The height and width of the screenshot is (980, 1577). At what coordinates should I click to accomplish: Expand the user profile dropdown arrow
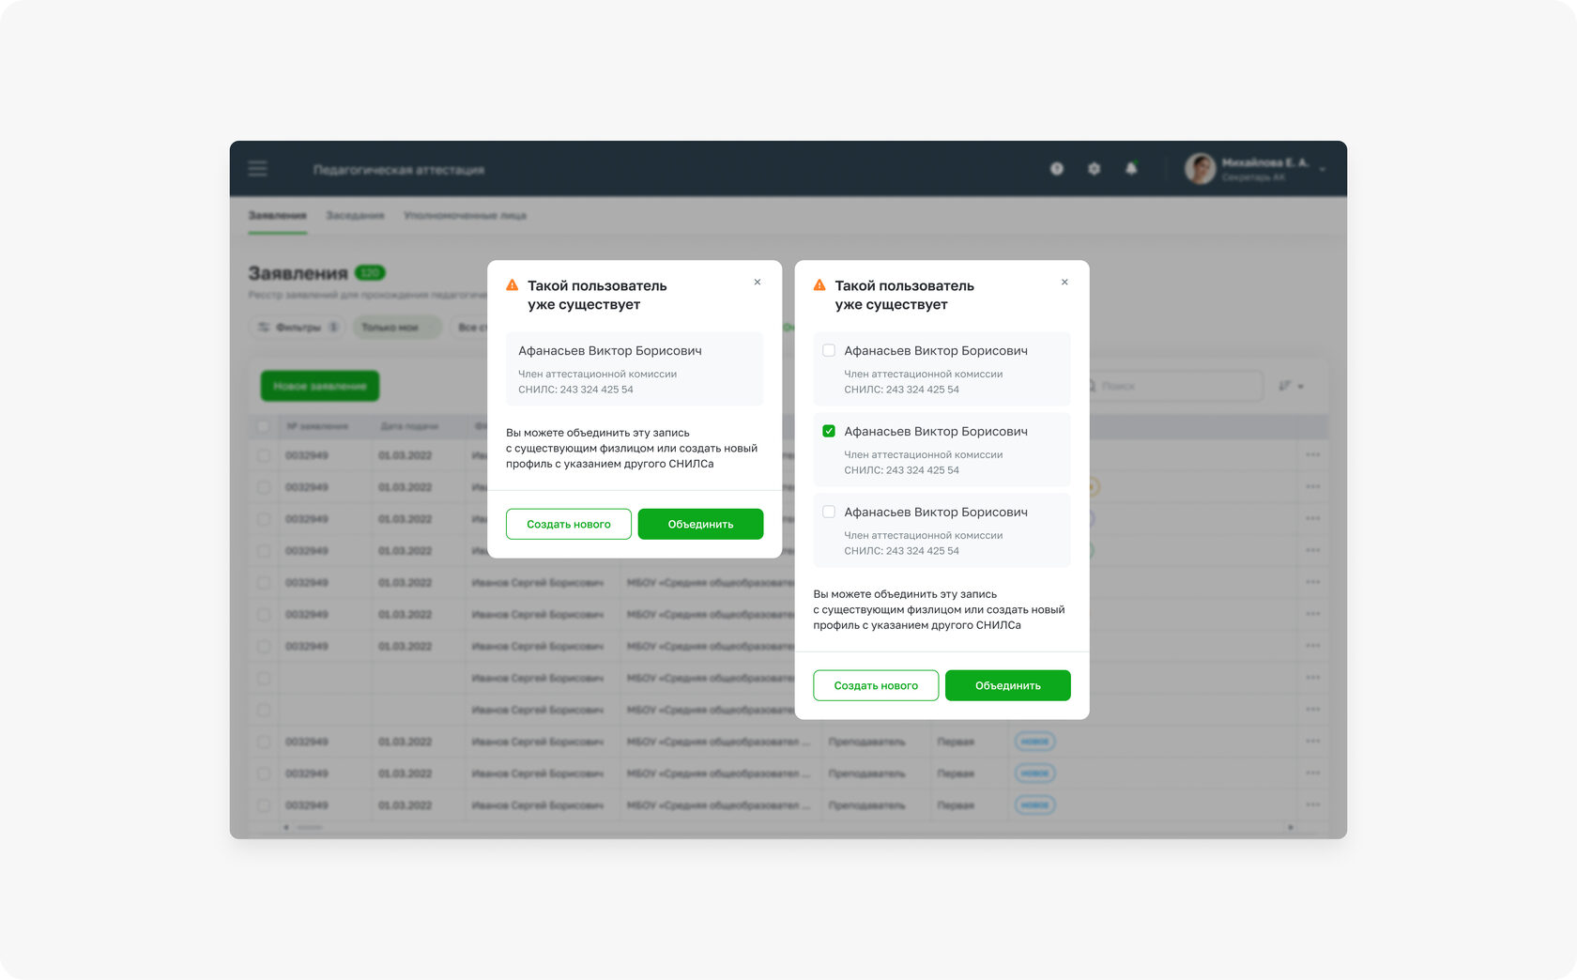pos(1322,170)
